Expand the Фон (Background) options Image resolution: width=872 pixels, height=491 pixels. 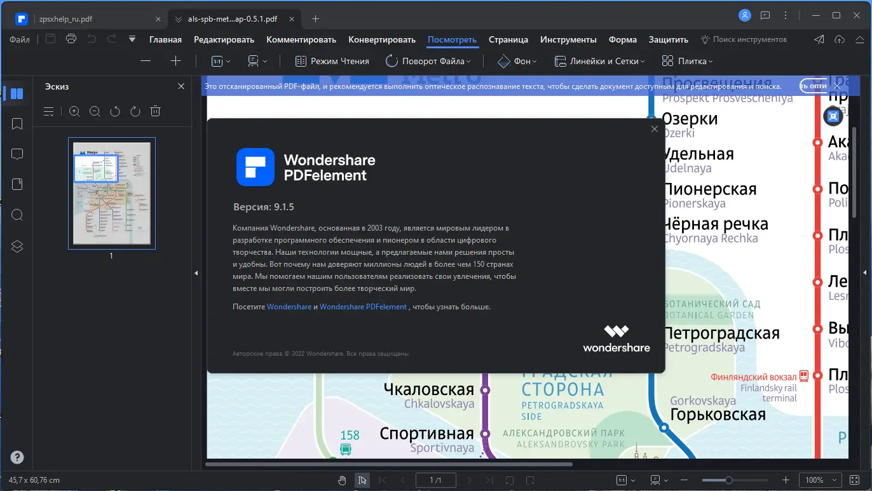click(517, 61)
